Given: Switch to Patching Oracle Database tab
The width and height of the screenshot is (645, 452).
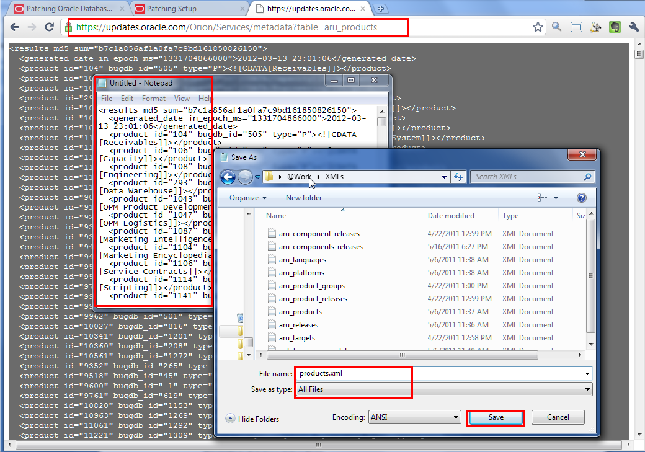Looking at the screenshot, I should [69, 9].
